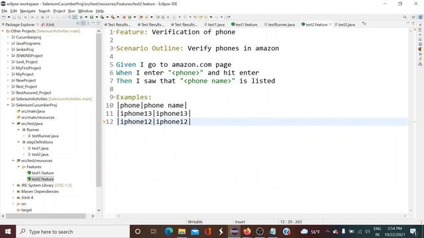Open the Project menu
This screenshot has width=424, height=238.
tap(59, 11)
